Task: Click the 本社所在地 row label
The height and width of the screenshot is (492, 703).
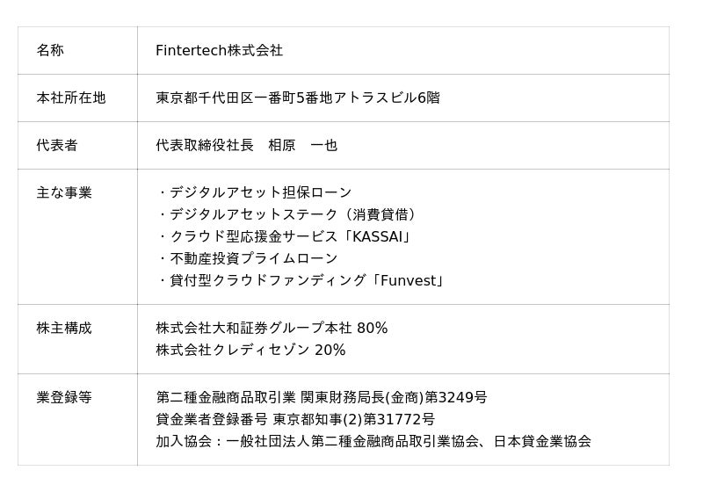Action: click(x=70, y=98)
